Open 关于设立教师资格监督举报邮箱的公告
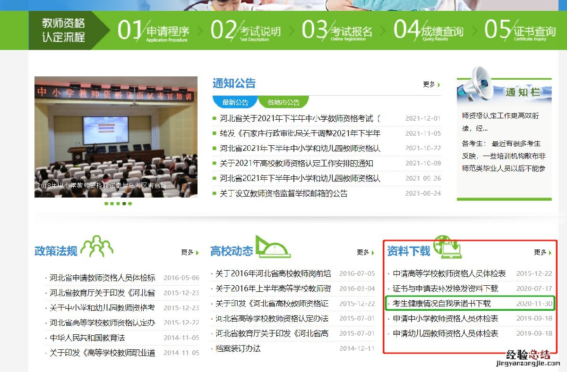 (x=283, y=194)
